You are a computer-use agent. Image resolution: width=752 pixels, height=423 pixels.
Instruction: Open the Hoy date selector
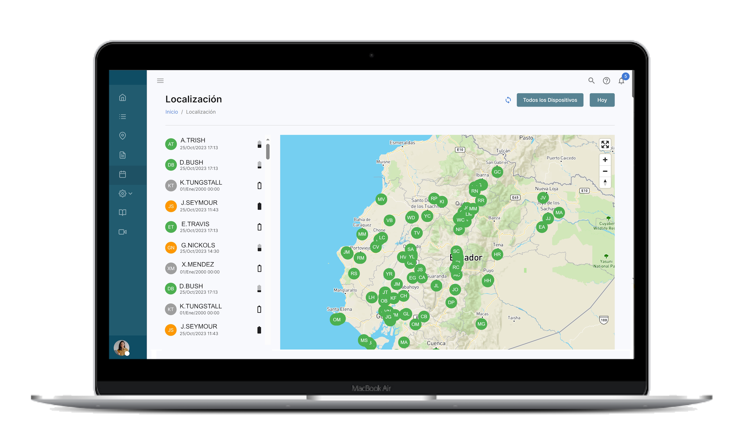(x=602, y=100)
